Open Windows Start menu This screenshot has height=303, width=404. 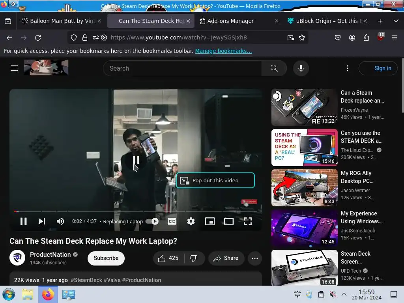coord(9,294)
